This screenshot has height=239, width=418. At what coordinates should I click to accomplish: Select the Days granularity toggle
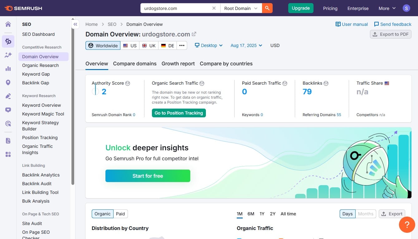click(x=347, y=214)
